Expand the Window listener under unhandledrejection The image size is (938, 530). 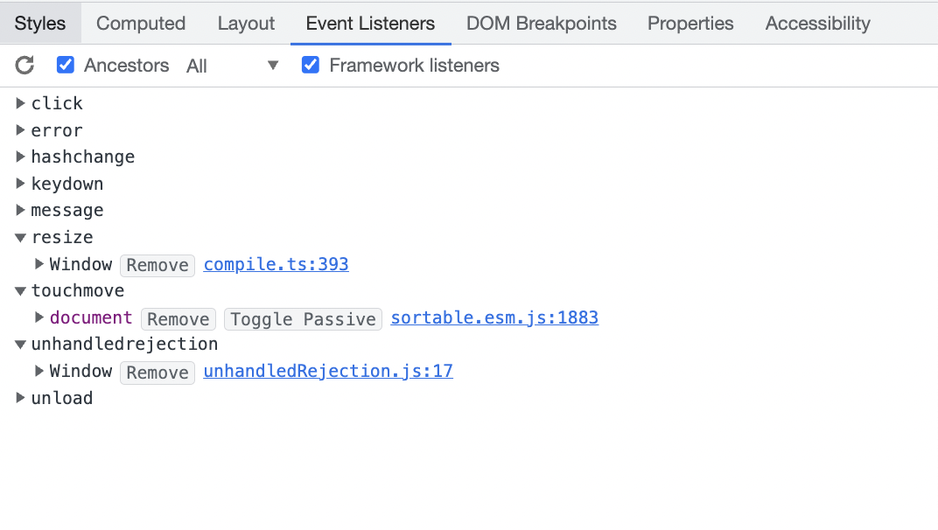[x=39, y=371]
